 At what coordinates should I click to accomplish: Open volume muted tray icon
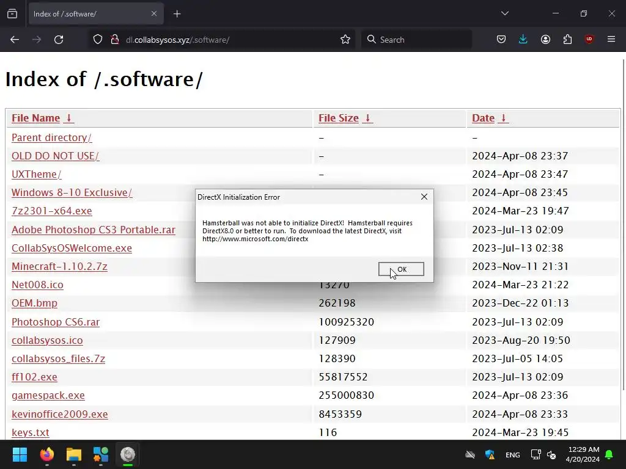coord(551,454)
